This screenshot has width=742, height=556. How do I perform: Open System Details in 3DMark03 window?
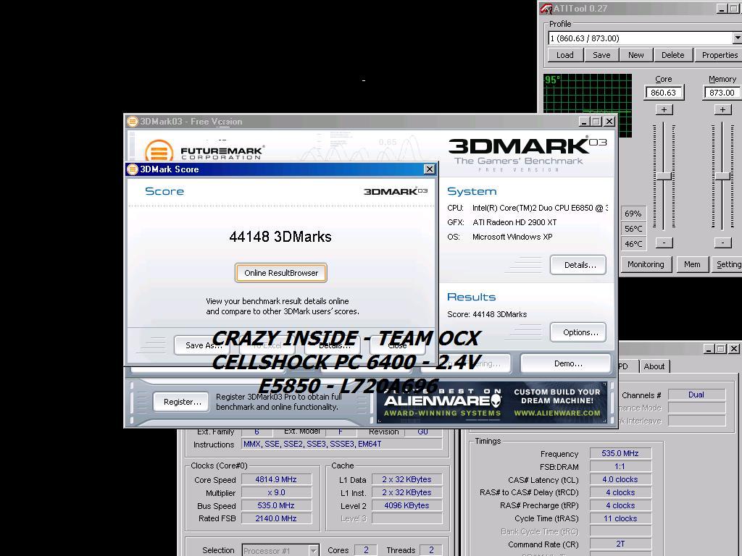(x=578, y=265)
